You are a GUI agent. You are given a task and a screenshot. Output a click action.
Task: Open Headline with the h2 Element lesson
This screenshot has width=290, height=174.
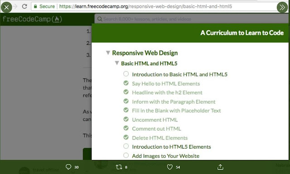pos(167,92)
